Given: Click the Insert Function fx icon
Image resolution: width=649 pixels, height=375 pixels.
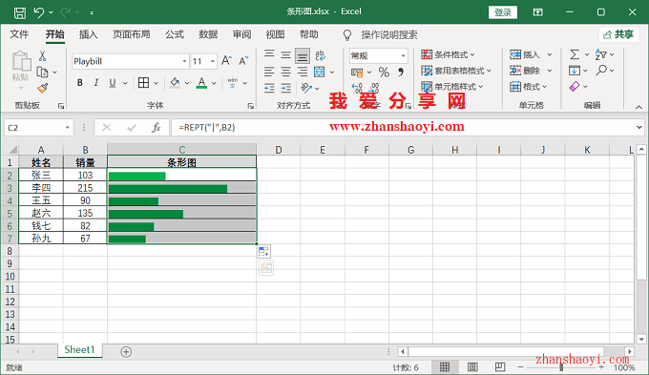Looking at the screenshot, I should point(156,128).
